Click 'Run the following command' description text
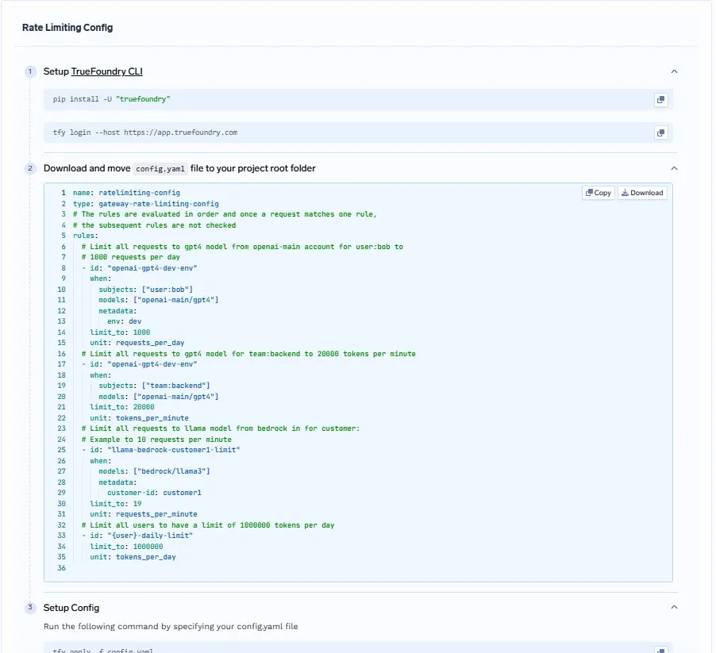The height and width of the screenshot is (653, 716). [x=171, y=627]
